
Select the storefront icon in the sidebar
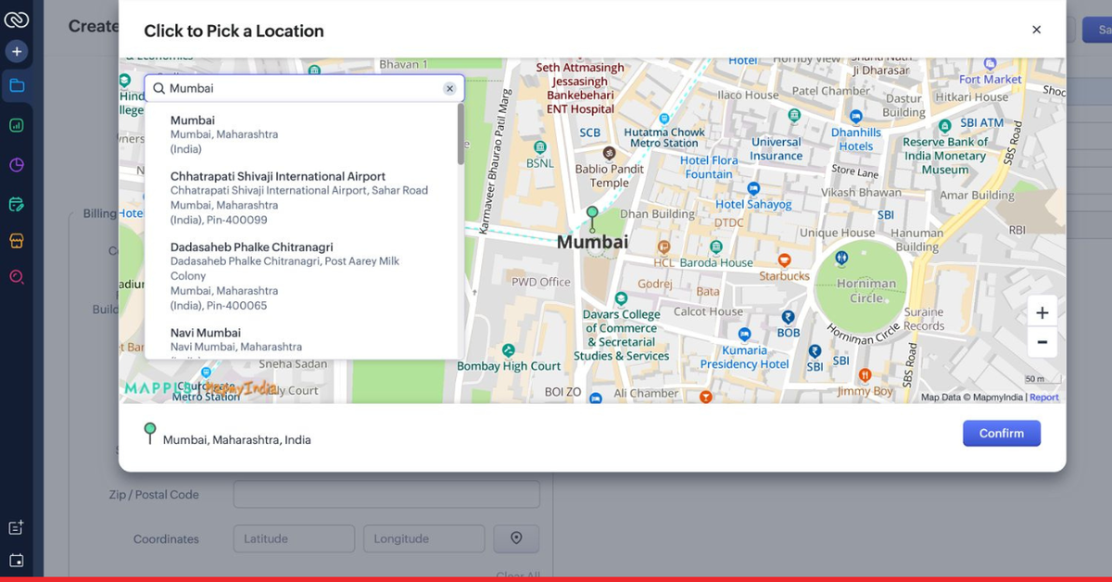point(17,239)
